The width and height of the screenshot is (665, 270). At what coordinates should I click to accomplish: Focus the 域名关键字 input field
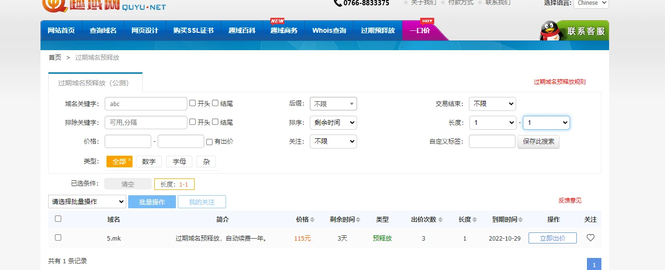point(146,104)
